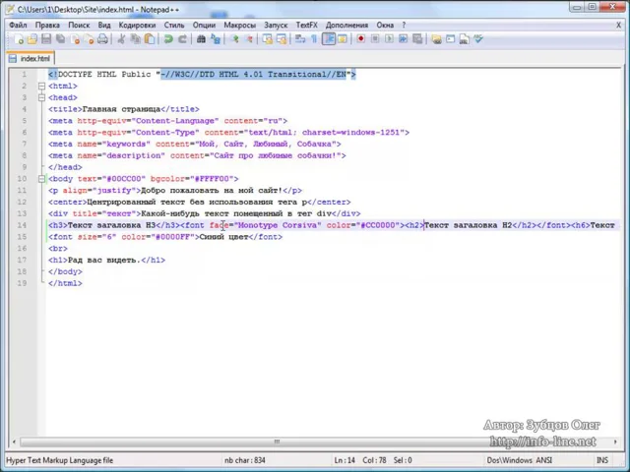Screen dimensions: 630x472
Task: Click the Open file toolbar icon
Action: click(x=32, y=39)
